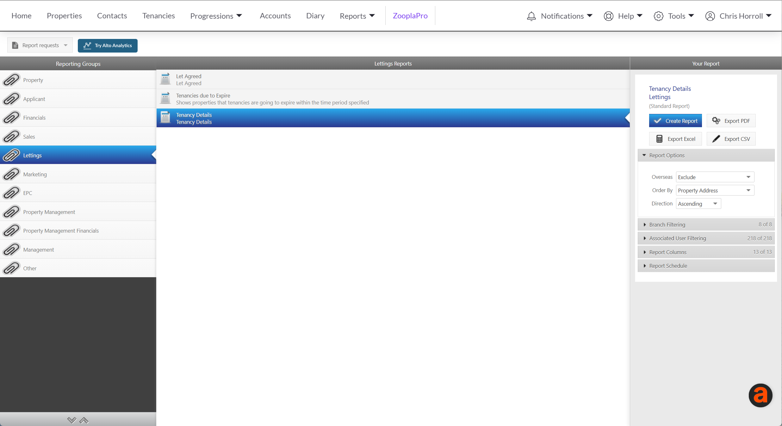Screen dimensions: 782x426
Task: Open the Tenancies menu item
Action: pyautogui.click(x=158, y=16)
